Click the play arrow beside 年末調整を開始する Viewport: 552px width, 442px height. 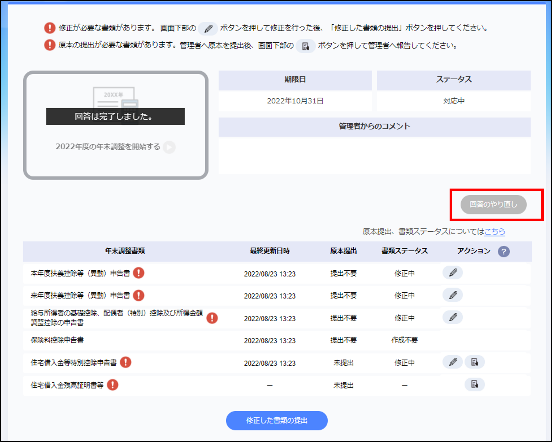point(169,147)
